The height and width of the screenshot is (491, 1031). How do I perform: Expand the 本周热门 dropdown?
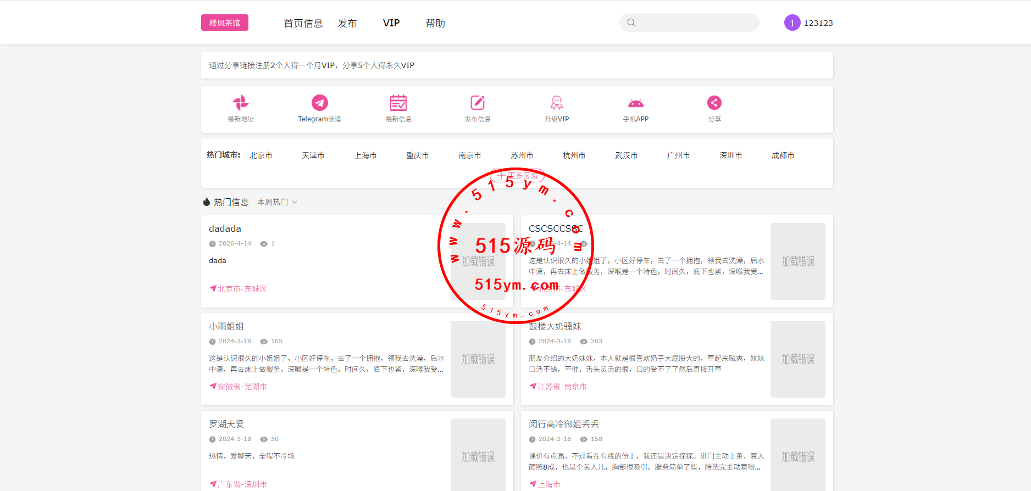[278, 202]
